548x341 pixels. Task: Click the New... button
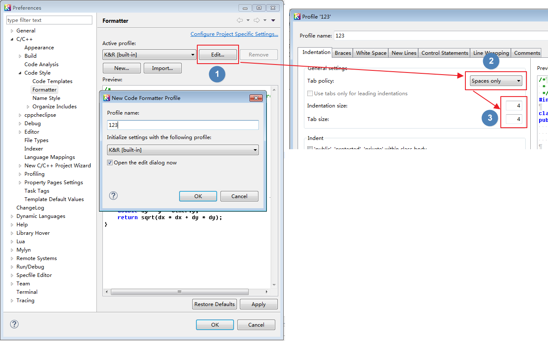(121, 68)
